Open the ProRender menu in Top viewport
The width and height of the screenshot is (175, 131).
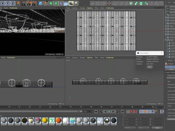[x=110, y=8]
